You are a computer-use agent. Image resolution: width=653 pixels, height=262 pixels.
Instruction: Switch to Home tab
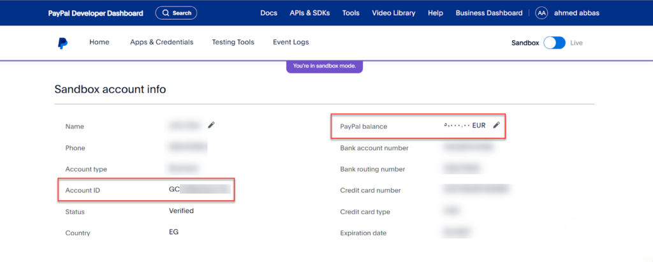tap(99, 42)
